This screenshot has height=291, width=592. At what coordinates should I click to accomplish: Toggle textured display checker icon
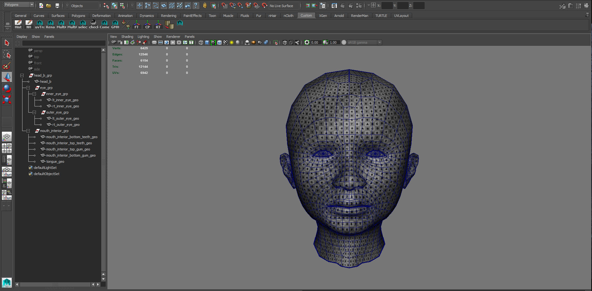pyautogui.click(x=225, y=42)
